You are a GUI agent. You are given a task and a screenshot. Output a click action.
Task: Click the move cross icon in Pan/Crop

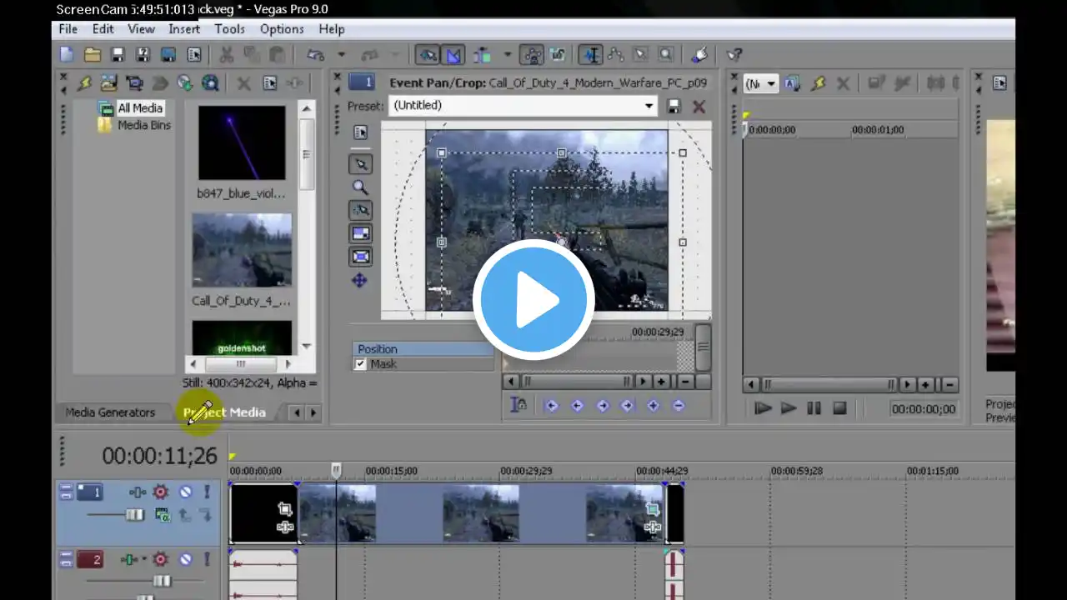[x=359, y=280]
